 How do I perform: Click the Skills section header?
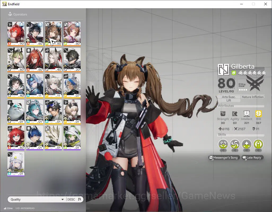[222, 134]
